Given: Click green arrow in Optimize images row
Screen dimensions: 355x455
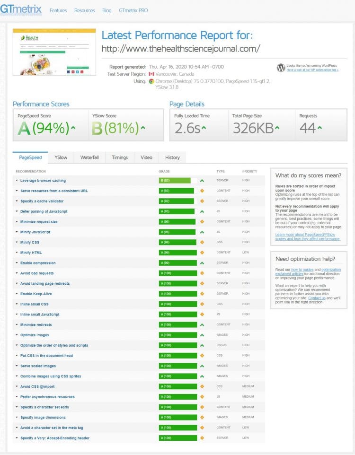Looking at the screenshot, I should point(202,335).
